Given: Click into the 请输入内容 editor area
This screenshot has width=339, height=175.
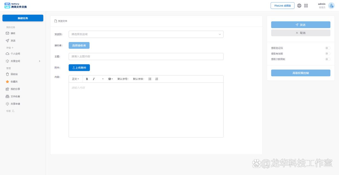Looking at the screenshot, I should pos(146,110).
